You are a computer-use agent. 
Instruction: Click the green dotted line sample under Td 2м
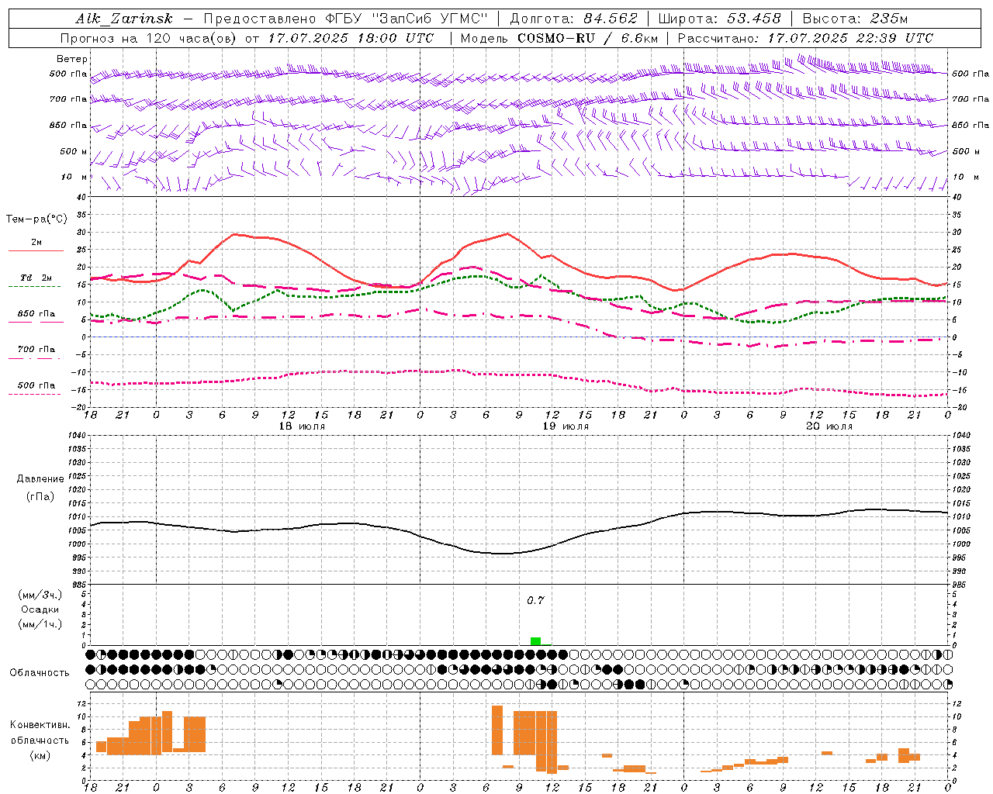point(34,287)
